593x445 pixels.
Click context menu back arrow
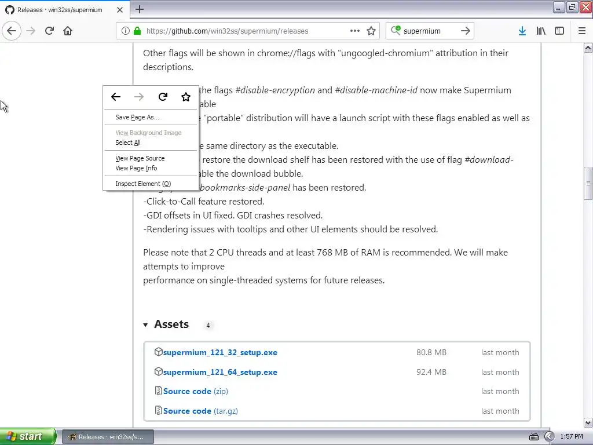[x=116, y=97]
